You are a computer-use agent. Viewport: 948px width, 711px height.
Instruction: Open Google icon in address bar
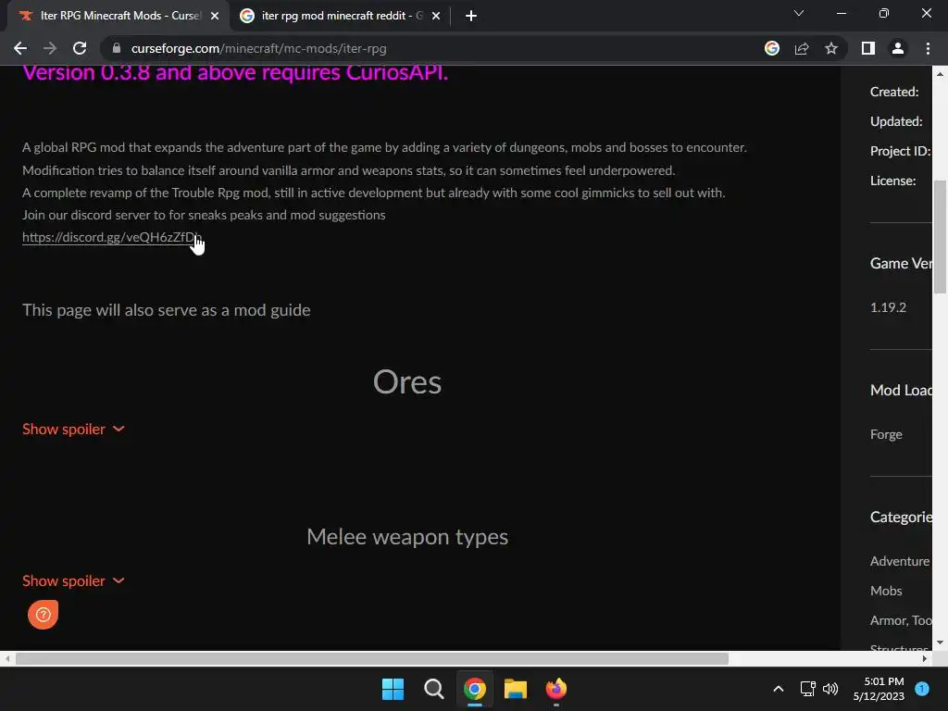point(772,48)
